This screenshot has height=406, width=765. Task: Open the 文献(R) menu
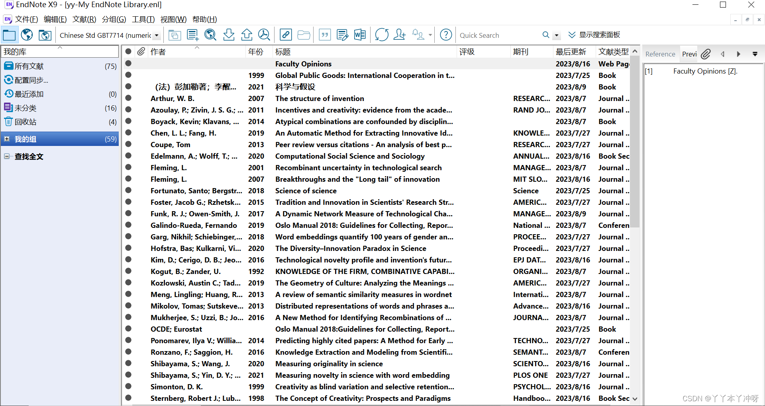click(x=84, y=19)
